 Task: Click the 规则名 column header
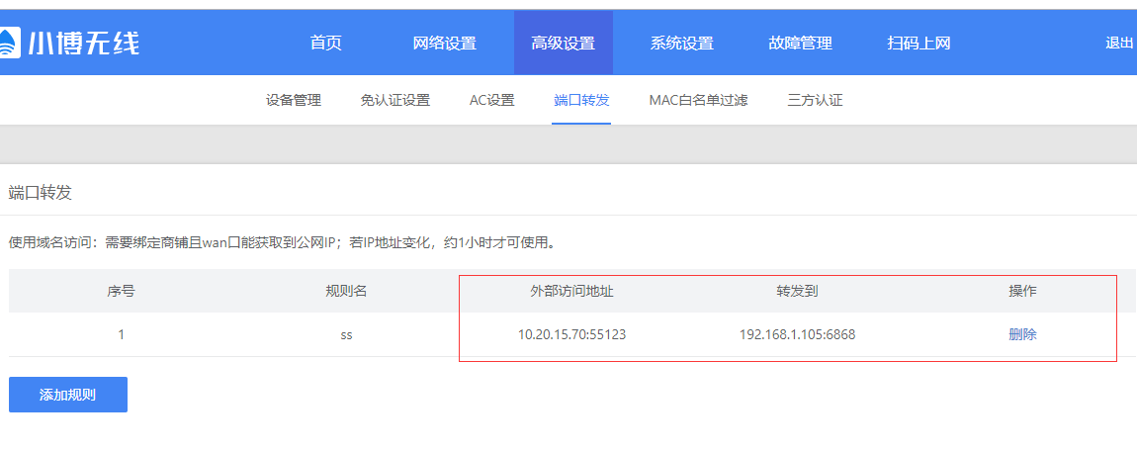[x=346, y=291]
